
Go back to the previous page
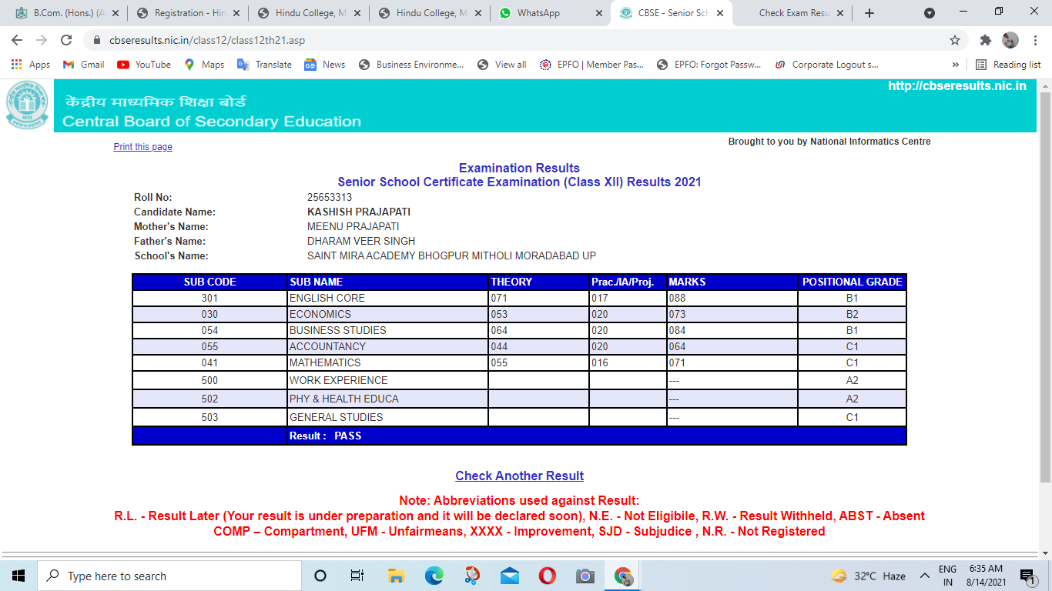tap(17, 40)
